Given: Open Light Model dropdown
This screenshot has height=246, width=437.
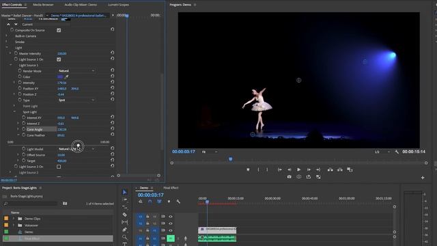Looking at the screenshot, I should (x=76, y=149).
